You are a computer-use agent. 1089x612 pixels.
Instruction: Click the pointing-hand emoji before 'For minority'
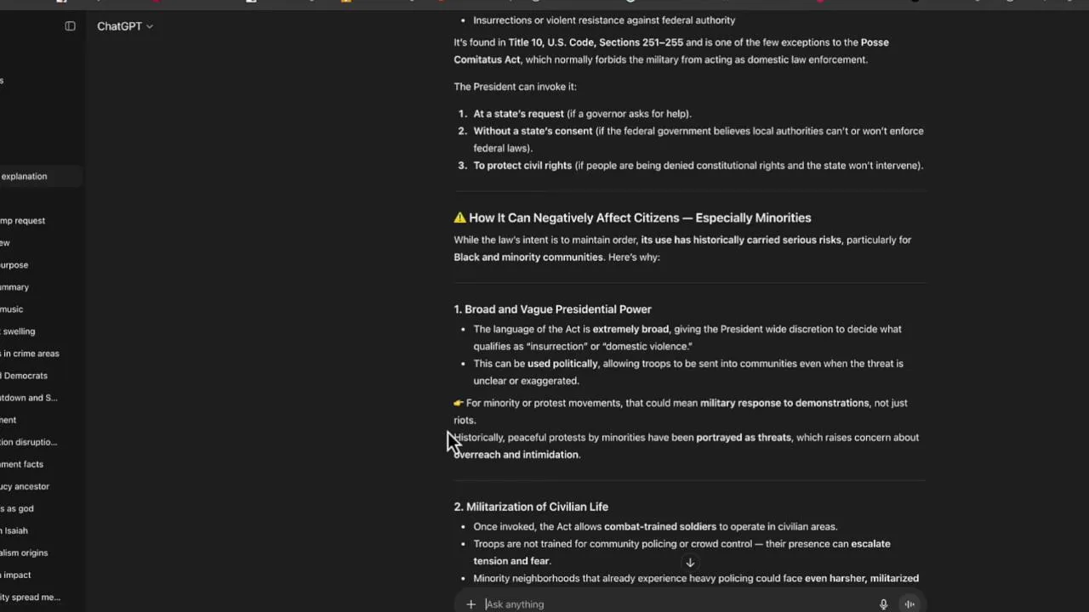[x=459, y=403]
